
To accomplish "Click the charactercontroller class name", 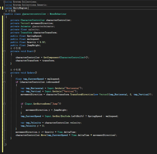I will (x=34, y=14).
